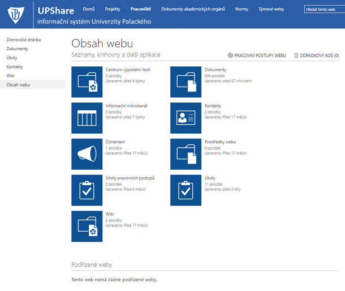Click the Prostředky webu title link
Image resolution: width=345 pixels, height=291 pixels.
click(220, 142)
